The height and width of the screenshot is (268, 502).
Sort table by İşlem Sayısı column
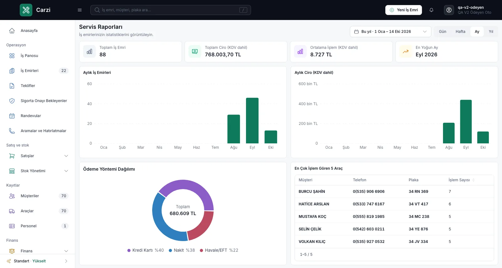[462, 180]
